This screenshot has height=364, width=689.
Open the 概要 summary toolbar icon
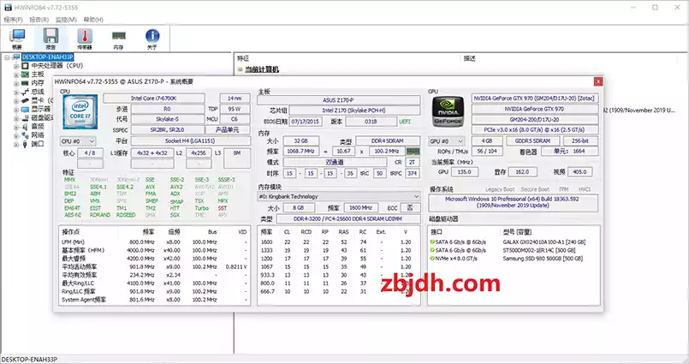point(17,39)
